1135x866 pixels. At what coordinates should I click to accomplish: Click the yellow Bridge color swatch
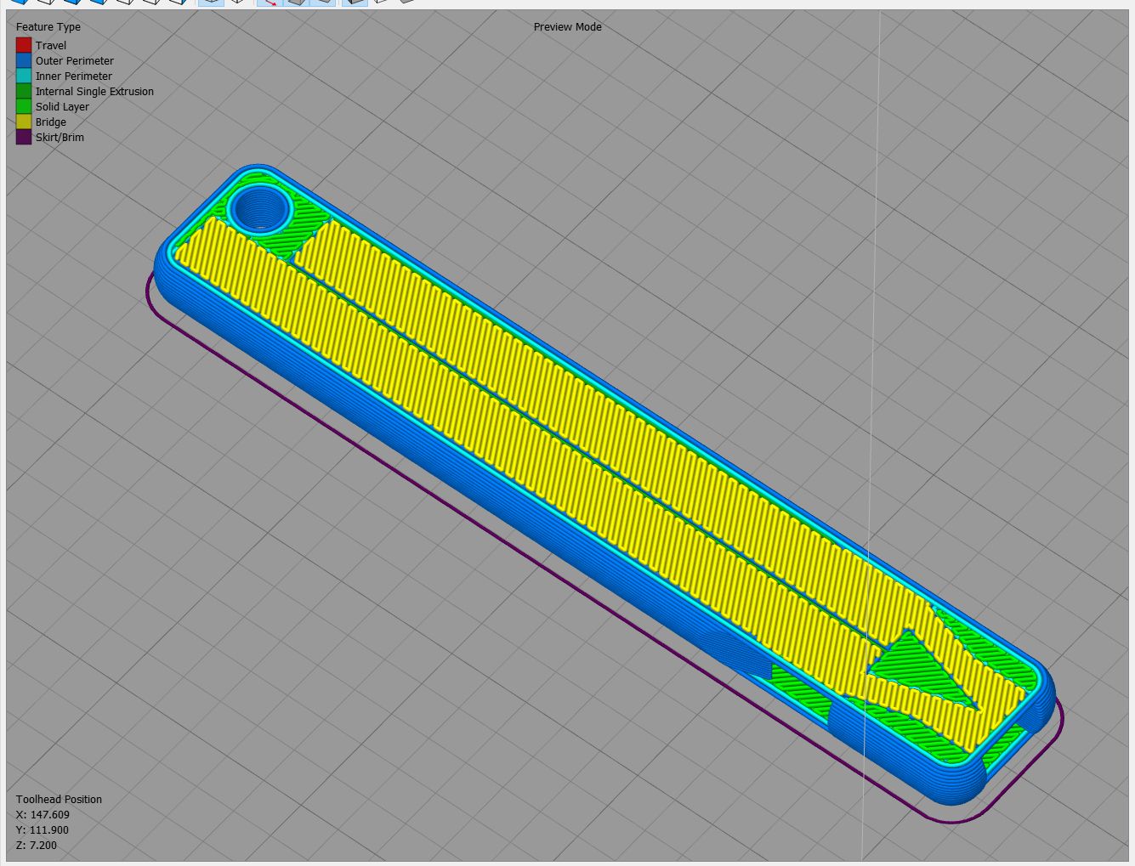click(x=24, y=122)
